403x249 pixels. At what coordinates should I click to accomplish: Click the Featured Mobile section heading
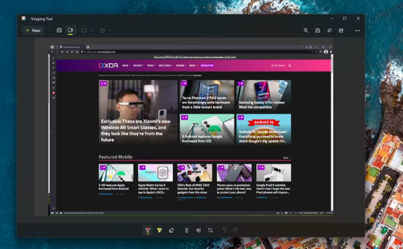116,157
